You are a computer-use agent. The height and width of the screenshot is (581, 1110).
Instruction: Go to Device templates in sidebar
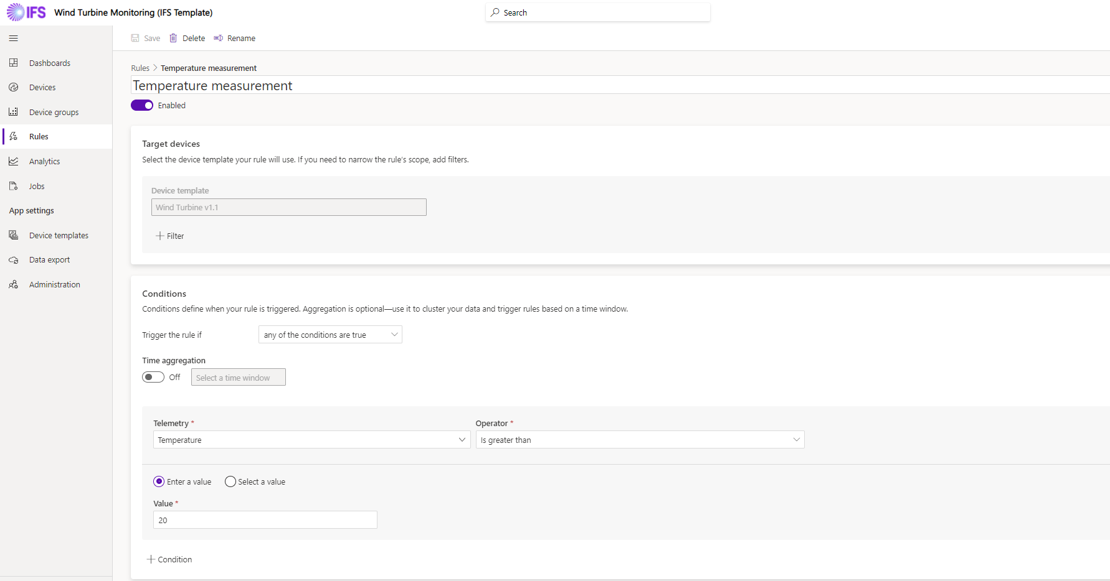59,235
